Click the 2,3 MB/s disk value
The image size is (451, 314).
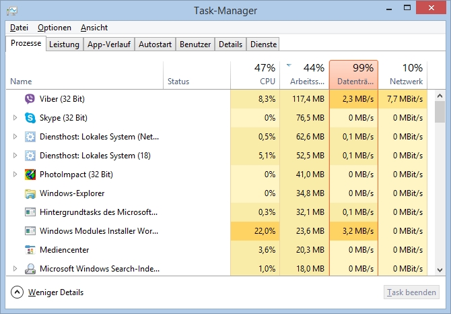[x=358, y=99]
